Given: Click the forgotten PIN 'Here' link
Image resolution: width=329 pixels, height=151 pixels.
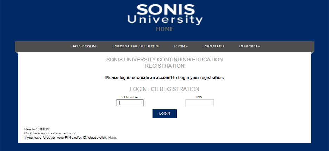Looking at the screenshot, I should [x=112, y=138].
